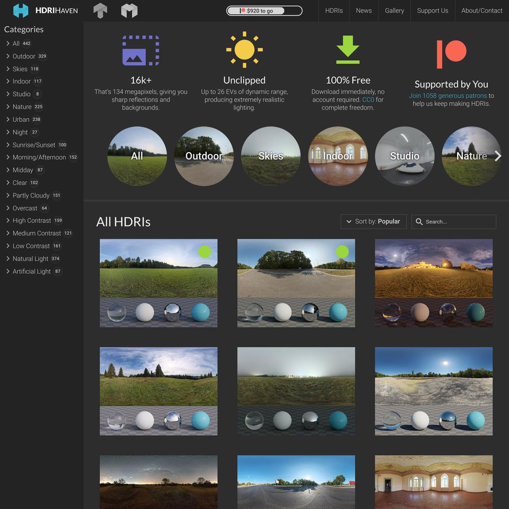Click the HDRI Haven logo icon

[x=21, y=10]
